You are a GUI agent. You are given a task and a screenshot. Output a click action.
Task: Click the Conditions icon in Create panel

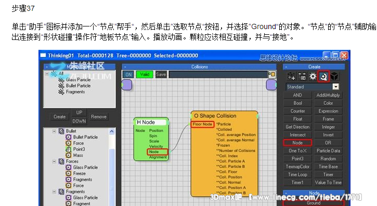(302, 76)
